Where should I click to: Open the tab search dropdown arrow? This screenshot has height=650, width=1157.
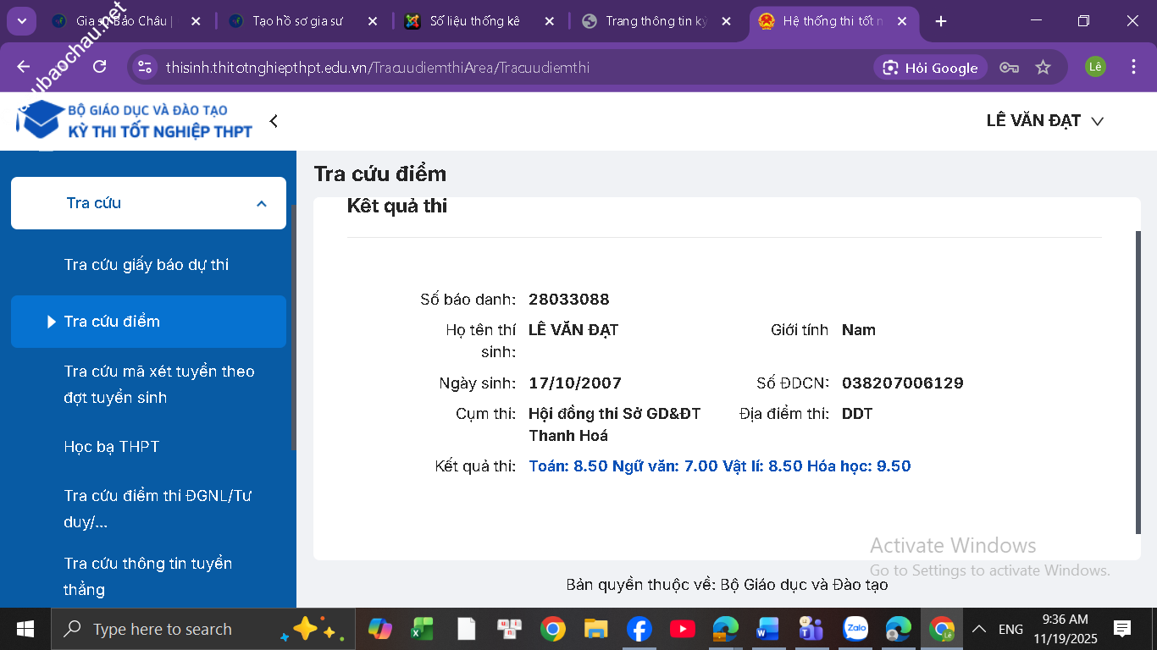21,21
